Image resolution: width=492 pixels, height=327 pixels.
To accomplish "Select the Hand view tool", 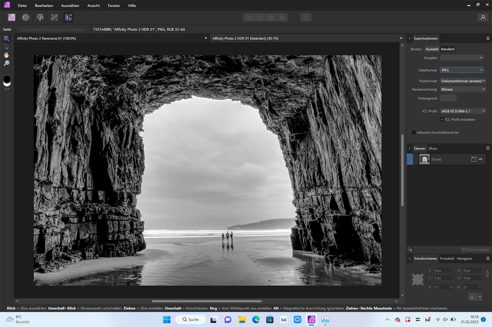I will pyautogui.click(x=7, y=55).
